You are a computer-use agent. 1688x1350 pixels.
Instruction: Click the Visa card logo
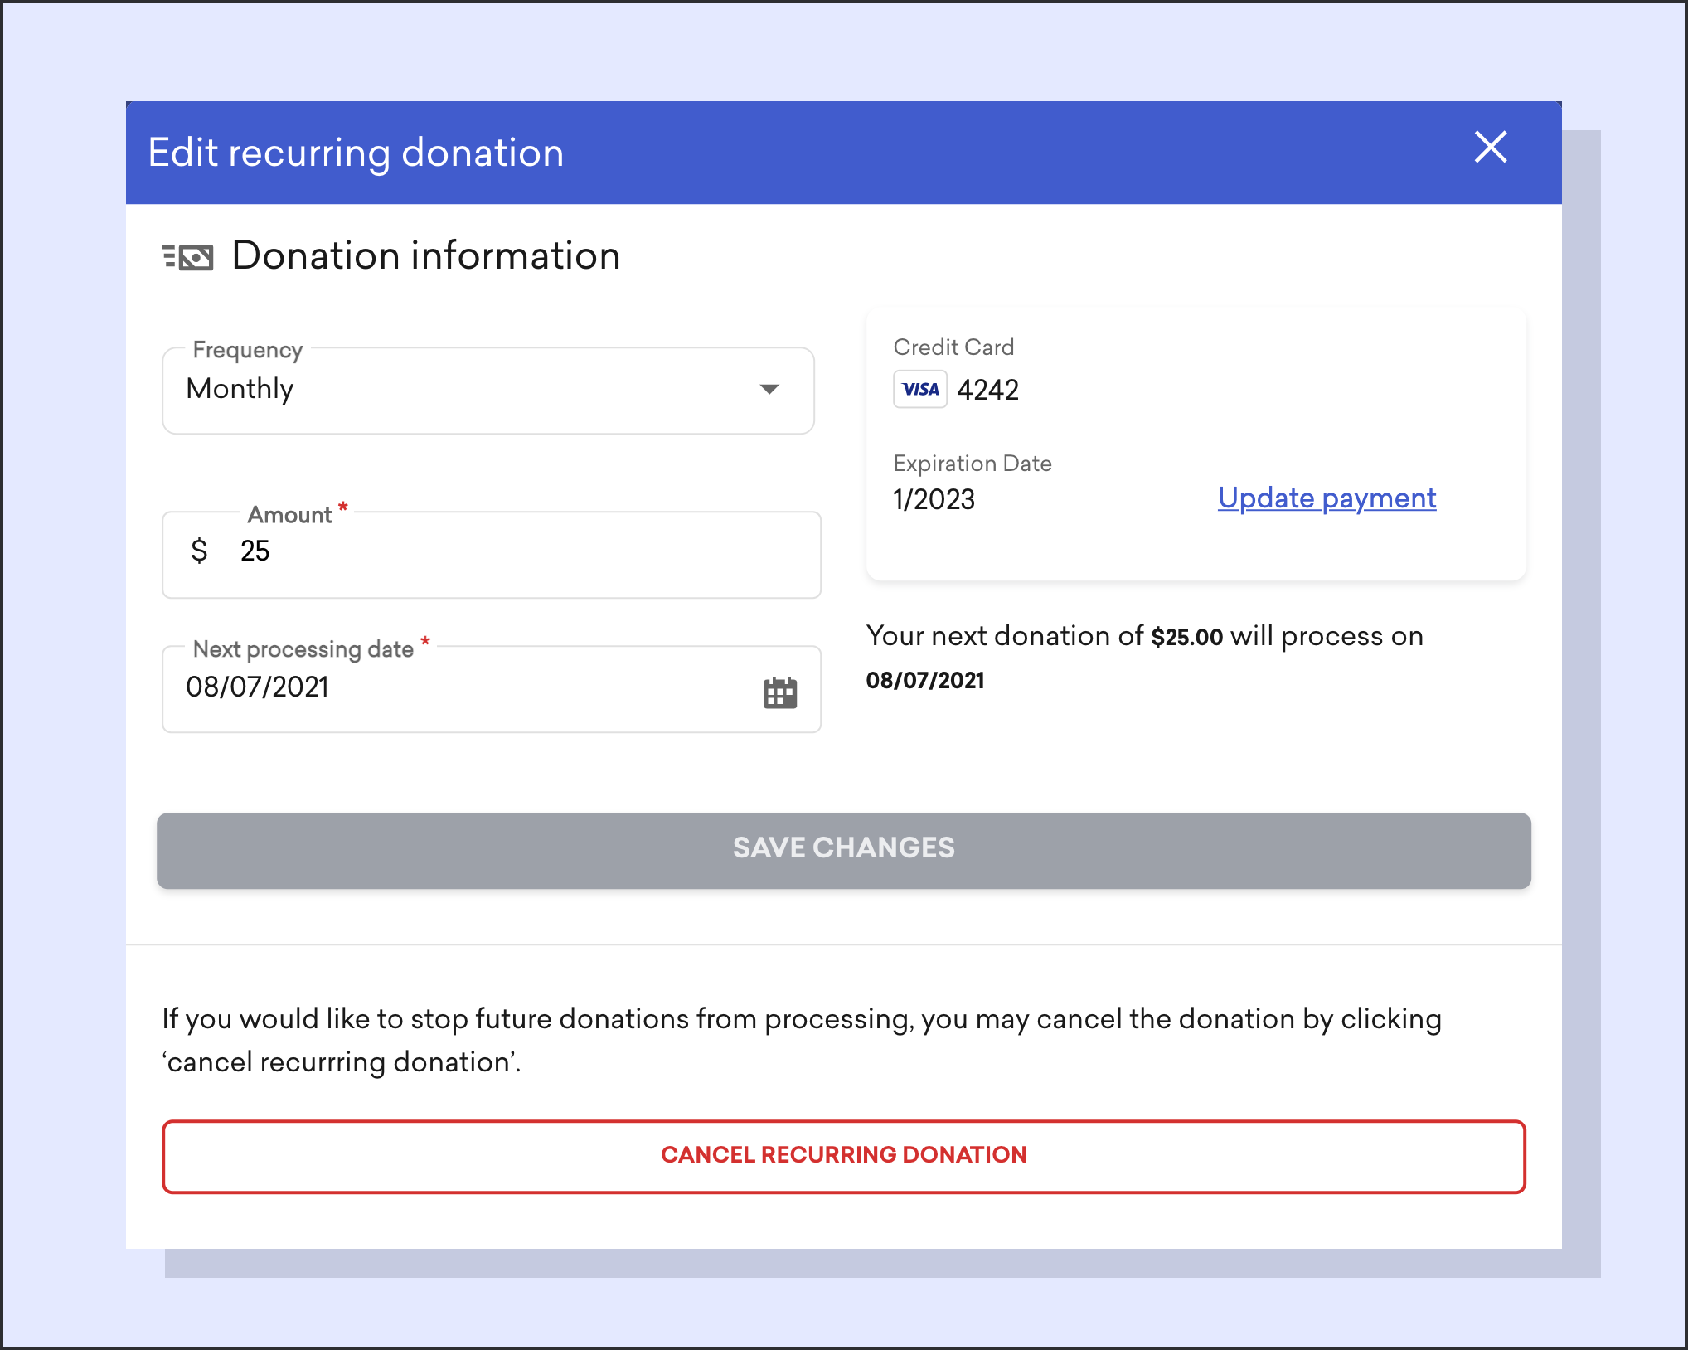[x=920, y=389]
